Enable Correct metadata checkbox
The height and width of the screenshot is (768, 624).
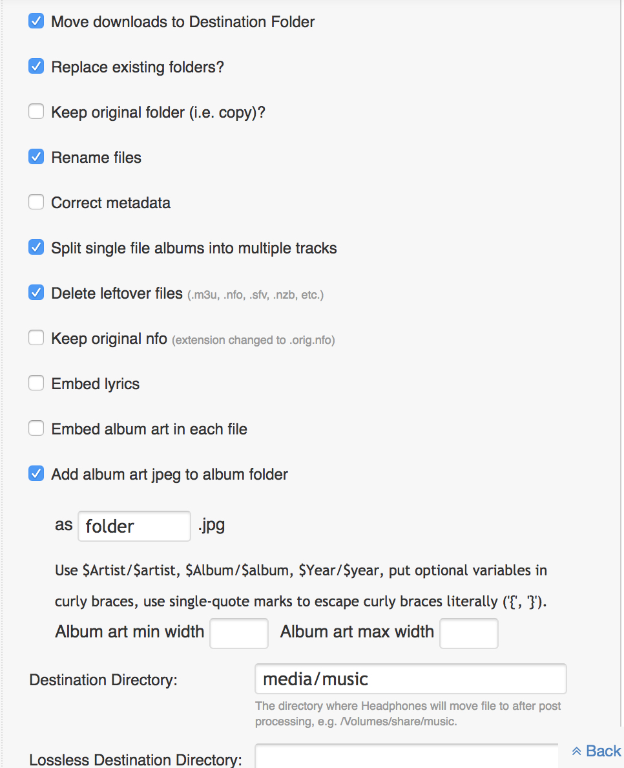click(x=36, y=202)
